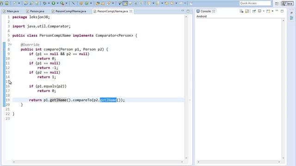Viewport: 296px width, 166px height.
Task: Click the highlighted getlName selection on line 19
Action: pos(108,100)
